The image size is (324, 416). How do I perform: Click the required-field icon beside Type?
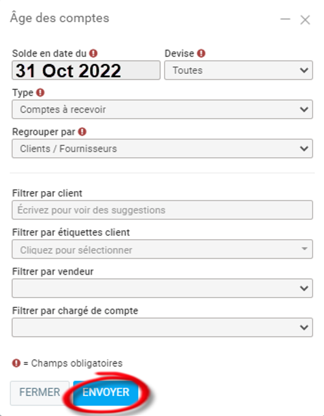(40, 93)
